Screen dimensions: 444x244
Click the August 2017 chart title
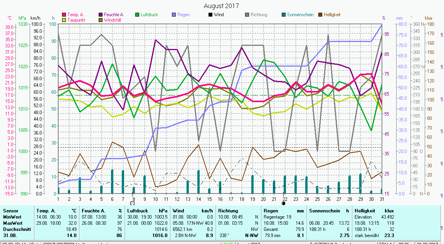(x=221, y=6)
